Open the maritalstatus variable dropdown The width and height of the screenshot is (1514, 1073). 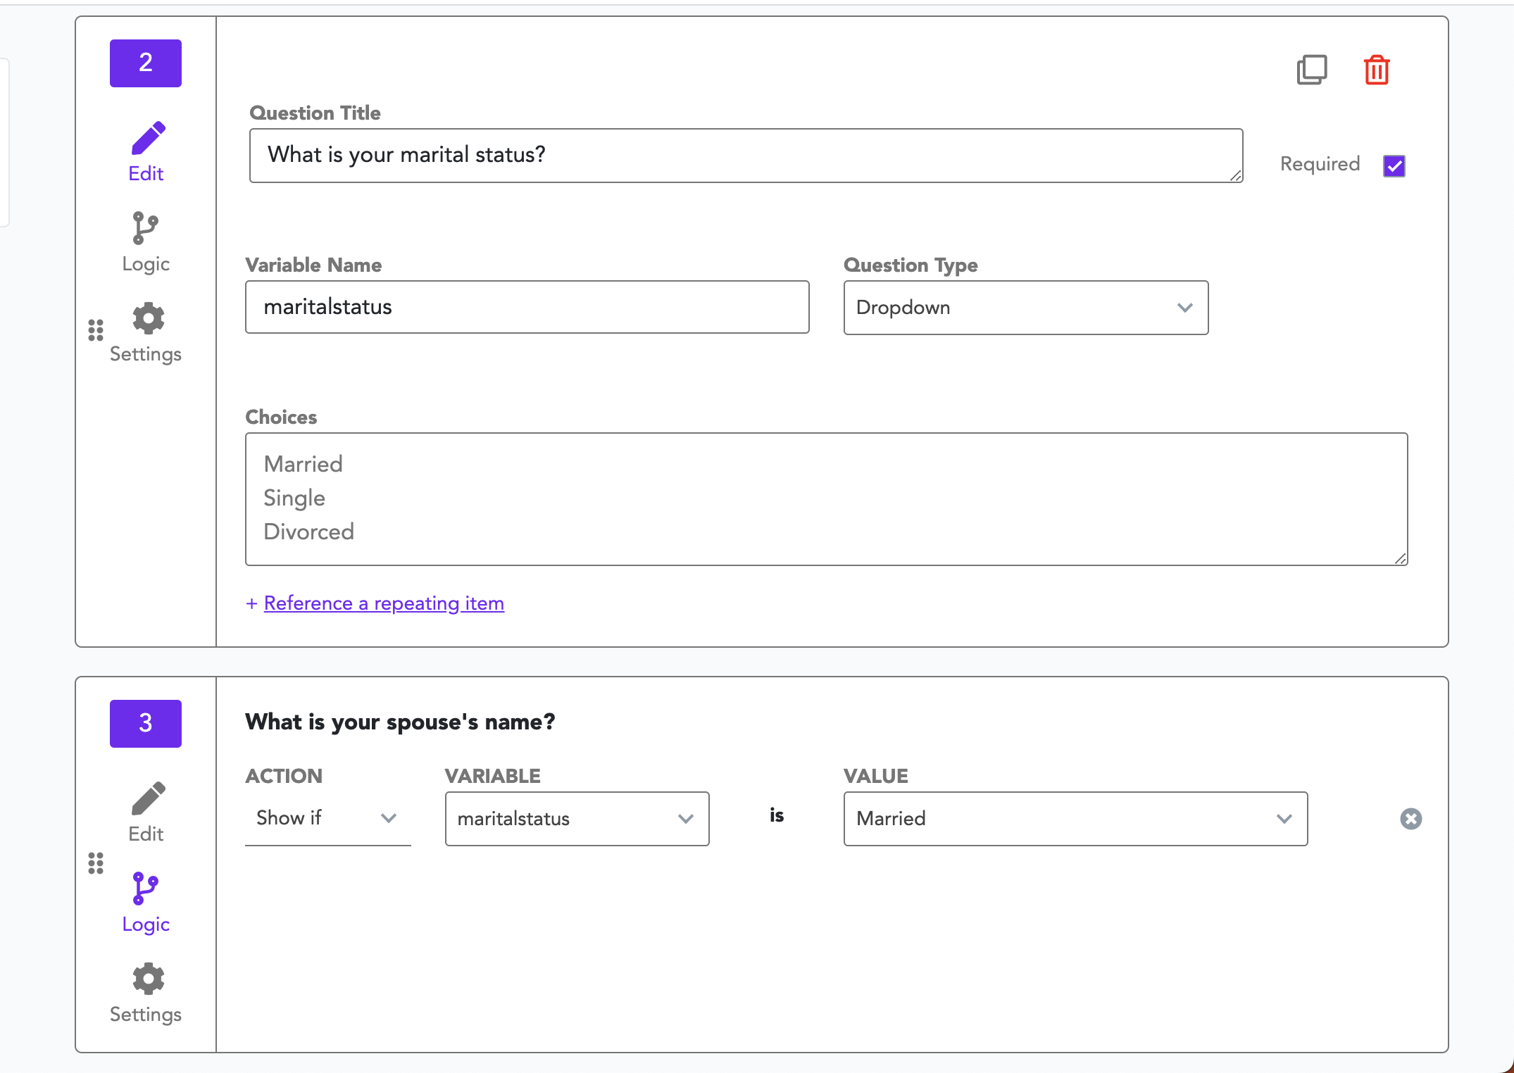577,819
